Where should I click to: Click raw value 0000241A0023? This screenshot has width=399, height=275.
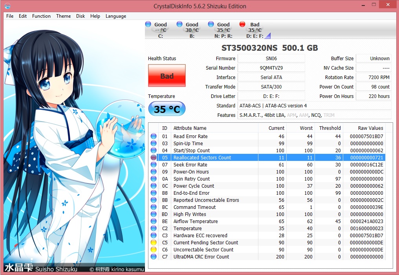coord(366,221)
